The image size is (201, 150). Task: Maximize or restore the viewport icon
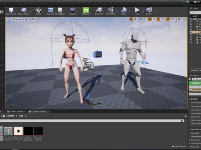(186, 19)
